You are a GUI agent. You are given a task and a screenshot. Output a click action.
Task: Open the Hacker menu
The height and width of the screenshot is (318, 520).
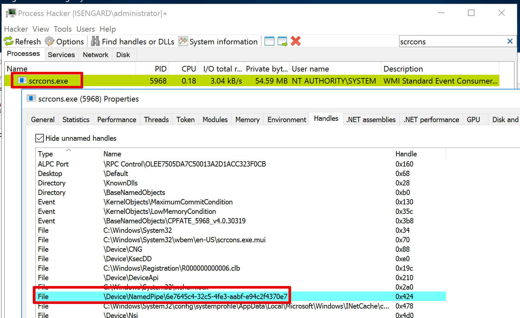(16, 29)
